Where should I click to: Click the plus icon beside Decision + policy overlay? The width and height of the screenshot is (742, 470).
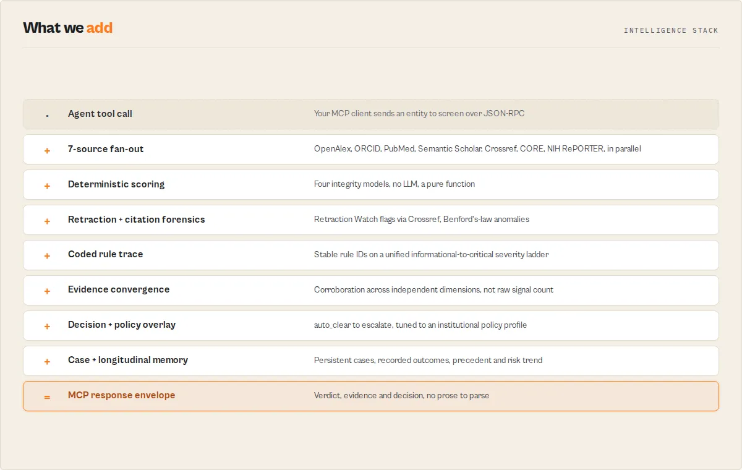tap(47, 327)
